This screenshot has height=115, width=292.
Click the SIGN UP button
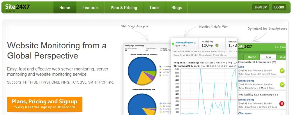pyautogui.click(x=261, y=8)
